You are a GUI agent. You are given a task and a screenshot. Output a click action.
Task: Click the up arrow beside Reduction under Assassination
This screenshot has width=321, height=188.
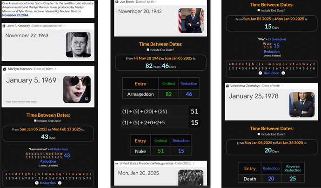37,183
